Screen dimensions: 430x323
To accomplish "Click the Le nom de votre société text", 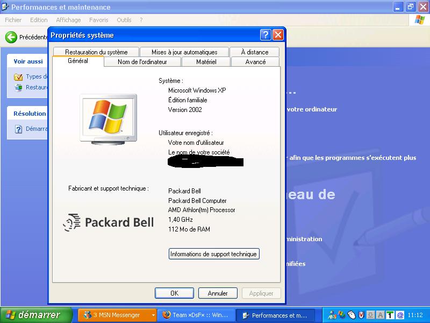I will point(199,152).
